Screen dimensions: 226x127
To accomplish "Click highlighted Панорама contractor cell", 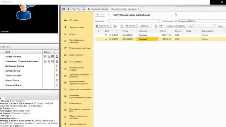I will click(x=147, y=39).
